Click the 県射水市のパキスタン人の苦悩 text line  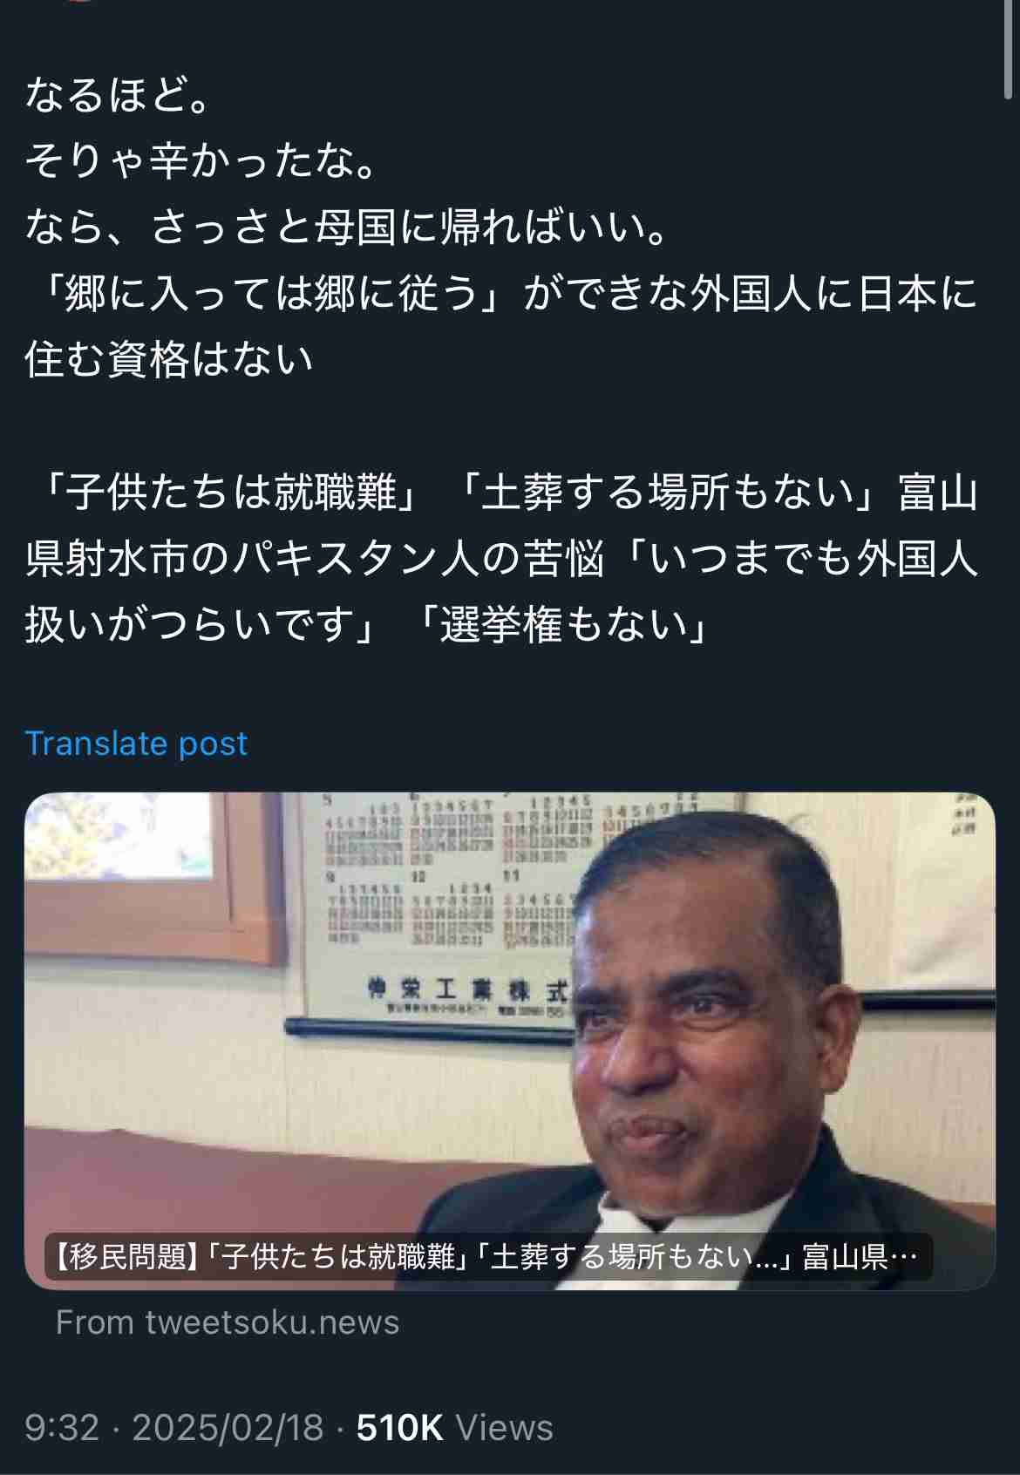tap(314, 560)
